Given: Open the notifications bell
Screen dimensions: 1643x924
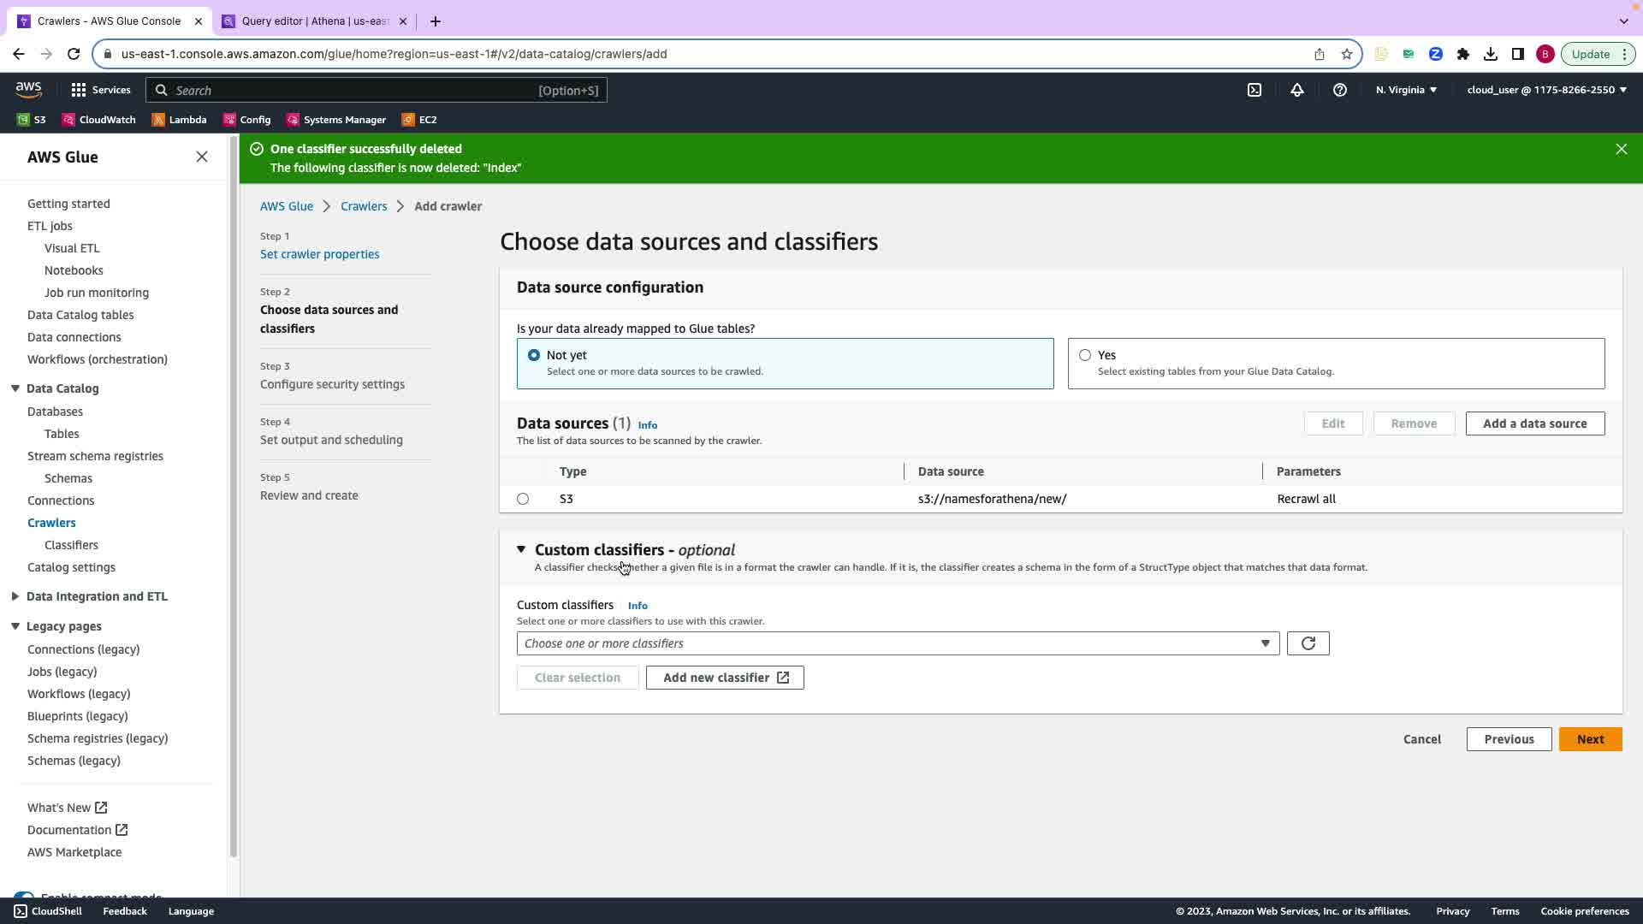Looking at the screenshot, I should pyautogui.click(x=1297, y=90).
